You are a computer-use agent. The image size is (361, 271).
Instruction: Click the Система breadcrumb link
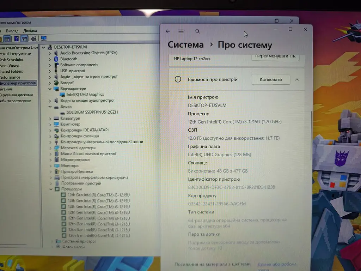click(x=185, y=45)
